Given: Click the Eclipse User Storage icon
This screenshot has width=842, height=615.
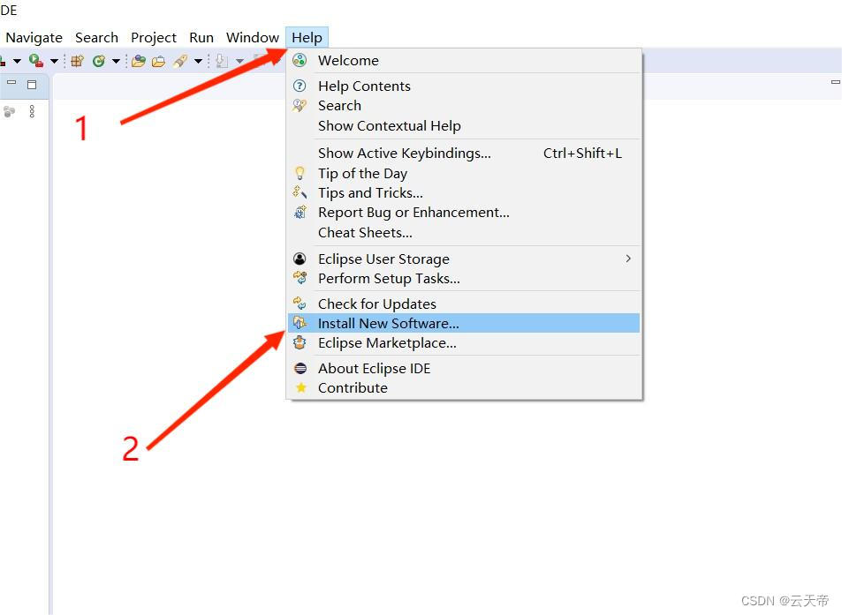Looking at the screenshot, I should pos(300,259).
